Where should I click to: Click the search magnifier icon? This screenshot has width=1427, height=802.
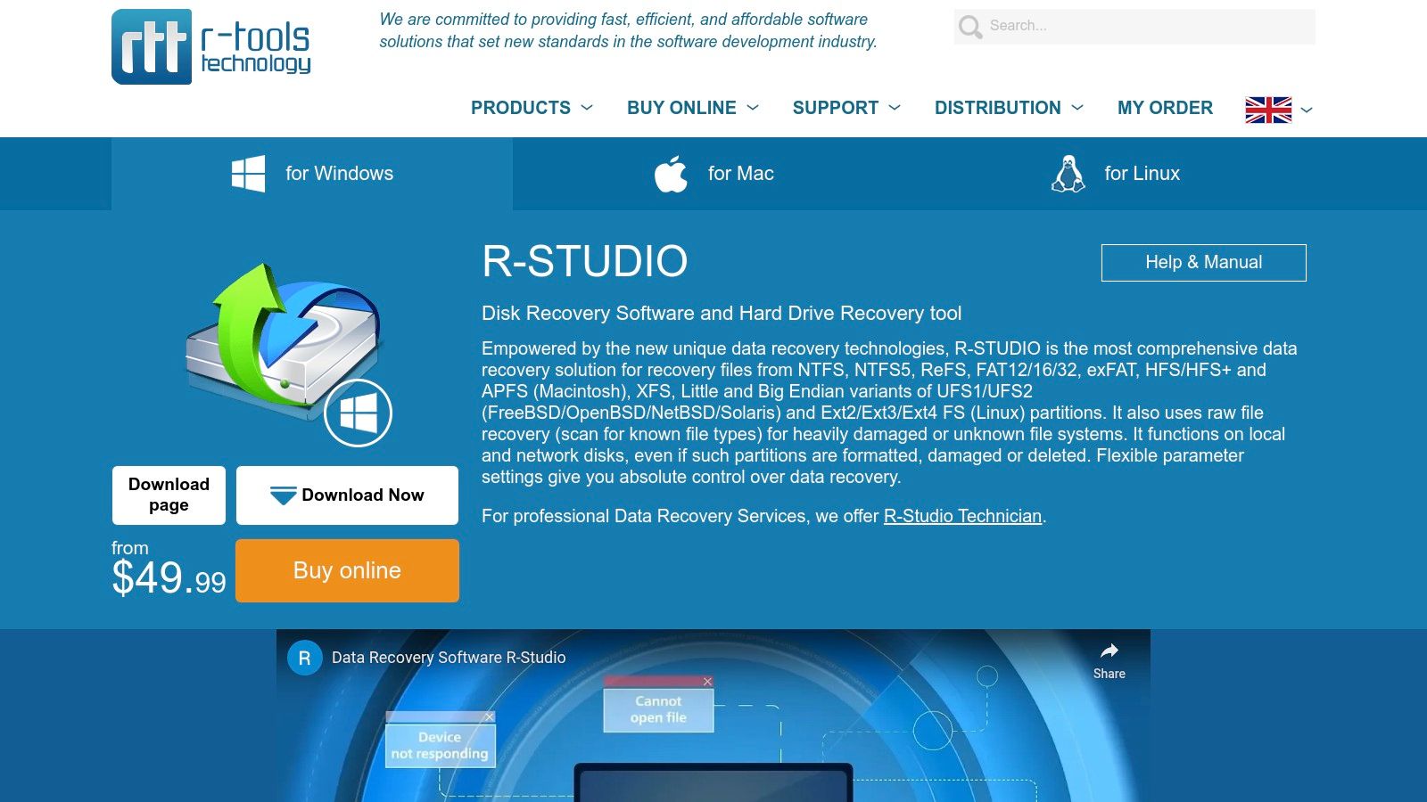point(970,27)
